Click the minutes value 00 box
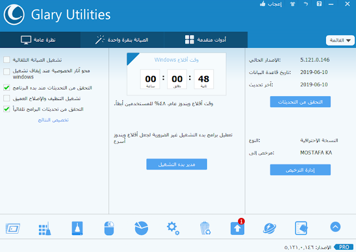Viewport: 356px width, 252px height. (x=177, y=79)
